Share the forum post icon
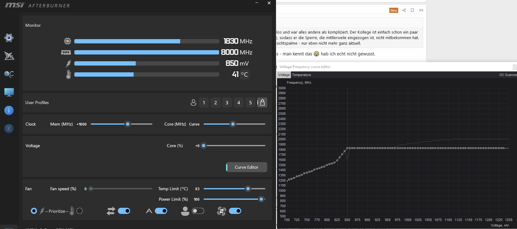This screenshot has height=229, width=517. (404, 10)
